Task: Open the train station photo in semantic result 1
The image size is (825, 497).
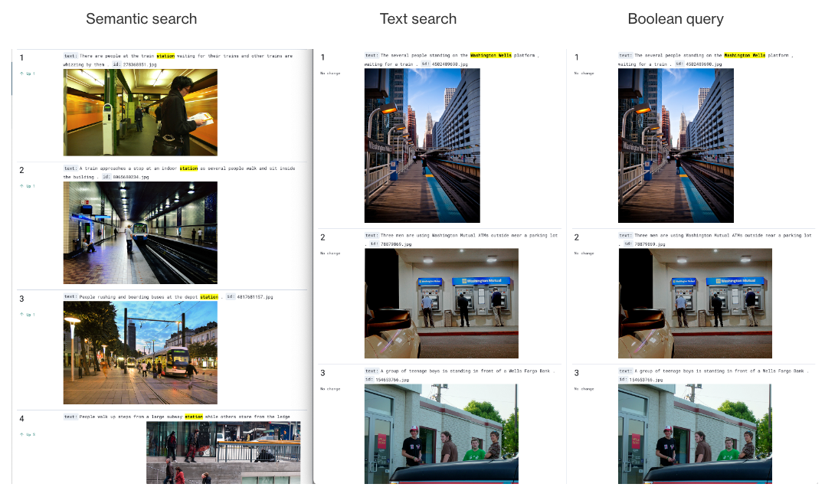Action: 139,112
